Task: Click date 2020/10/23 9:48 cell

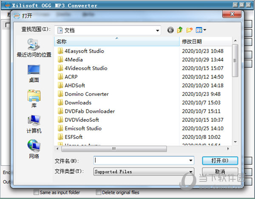Action: 201,94
